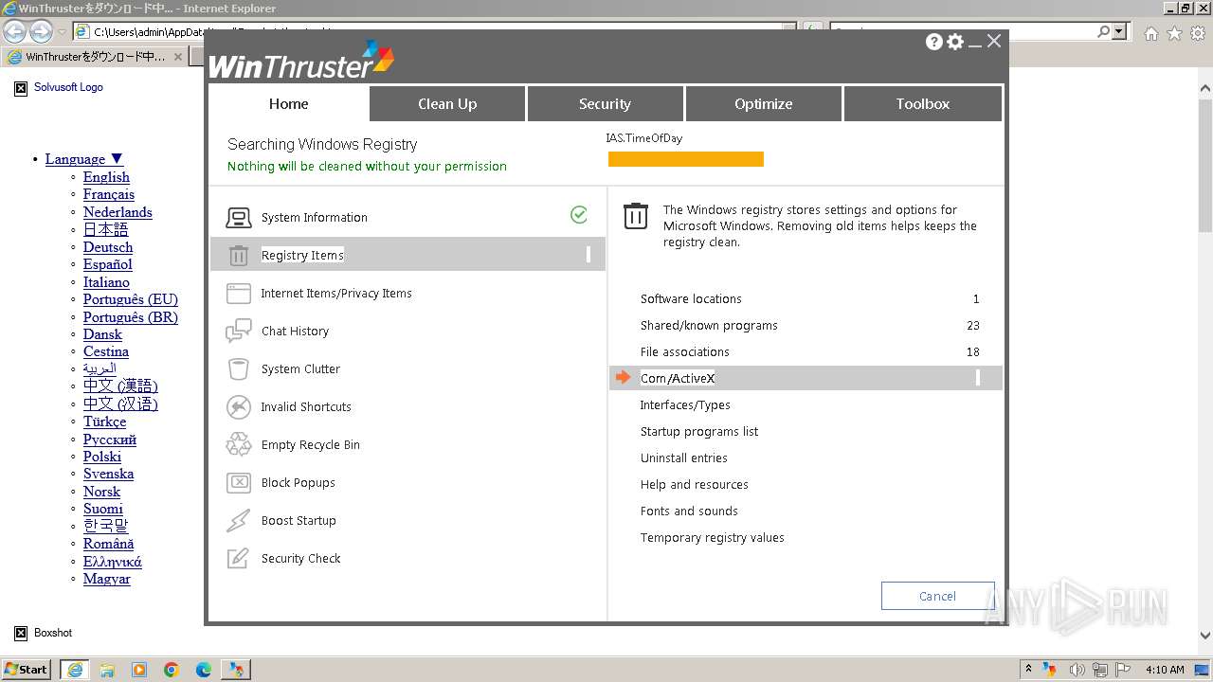This screenshot has width=1213, height=682.
Task: Choose Deutsch language link
Action: [108, 247]
